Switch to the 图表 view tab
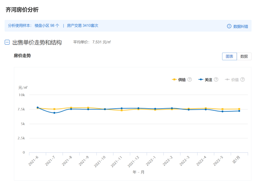 (x=229, y=56)
